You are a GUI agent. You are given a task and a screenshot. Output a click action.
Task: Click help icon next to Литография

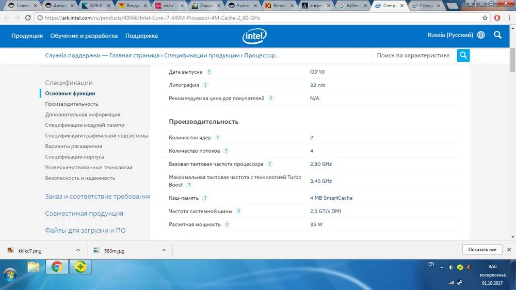coord(205,85)
